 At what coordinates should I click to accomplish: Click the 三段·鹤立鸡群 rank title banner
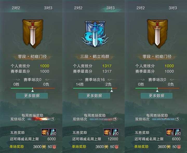[x=95, y=57]
